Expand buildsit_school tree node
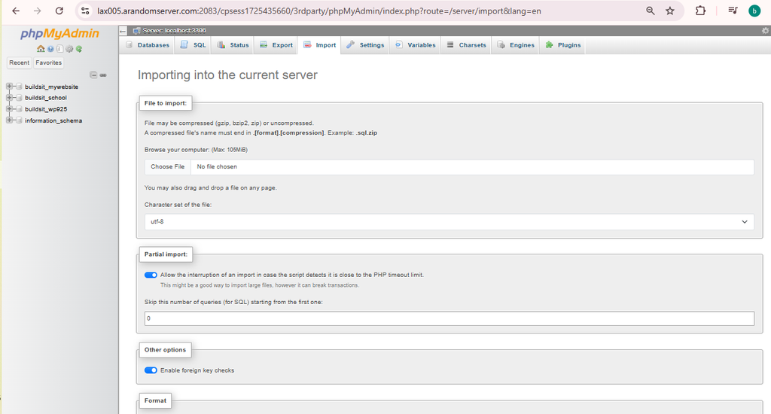This screenshot has width=771, height=414. click(x=9, y=98)
